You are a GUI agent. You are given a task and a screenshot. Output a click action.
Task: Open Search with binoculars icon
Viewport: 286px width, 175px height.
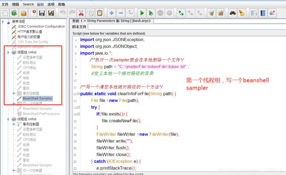(x=233, y=13)
